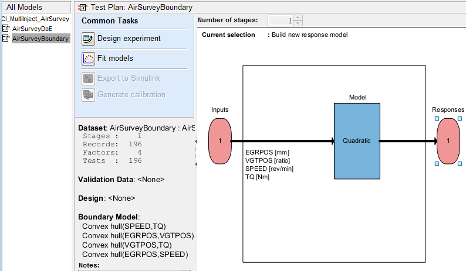Select the red Inputs block
Viewport: 466px width, 271px height.
coord(220,141)
